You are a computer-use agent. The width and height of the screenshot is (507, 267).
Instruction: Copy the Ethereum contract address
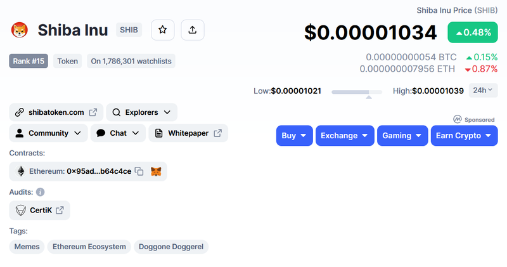139,171
